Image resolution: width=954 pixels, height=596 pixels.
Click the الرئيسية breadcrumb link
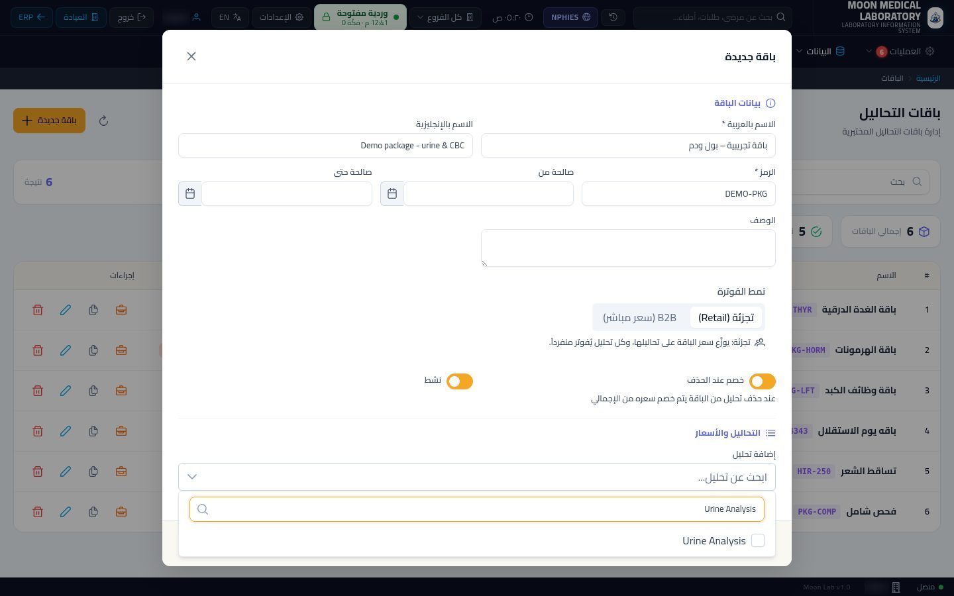[x=928, y=78]
